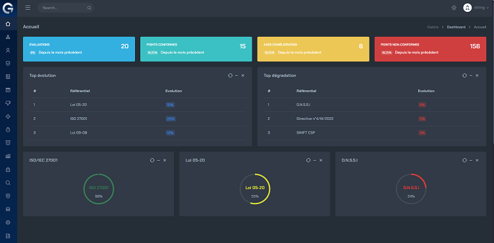Click the 12% evolution badge

pos(170,133)
